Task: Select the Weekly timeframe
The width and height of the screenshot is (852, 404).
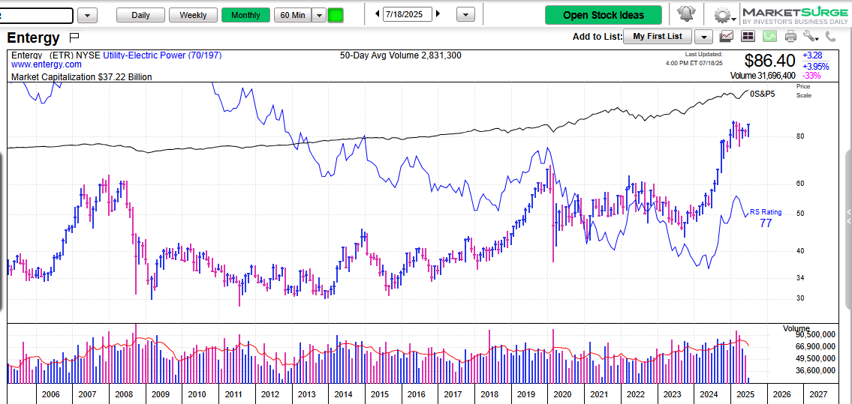Action: (x=193, y=15)
